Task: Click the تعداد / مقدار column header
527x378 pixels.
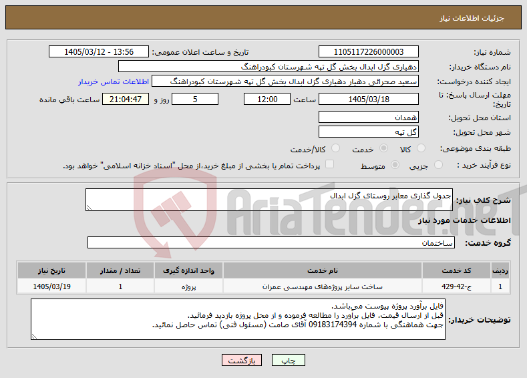Action: [120, 270]
